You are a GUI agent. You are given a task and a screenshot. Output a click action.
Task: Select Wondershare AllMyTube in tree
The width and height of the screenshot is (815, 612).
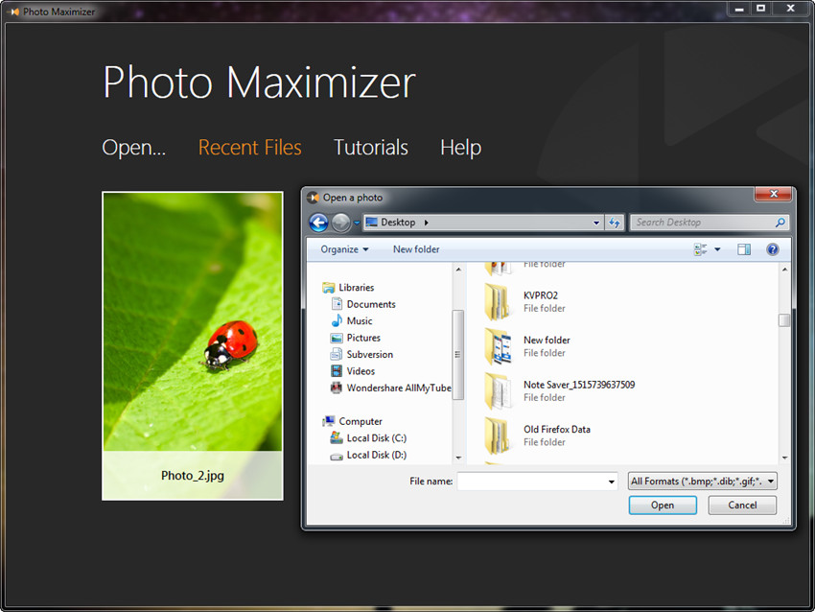[399, 388]
